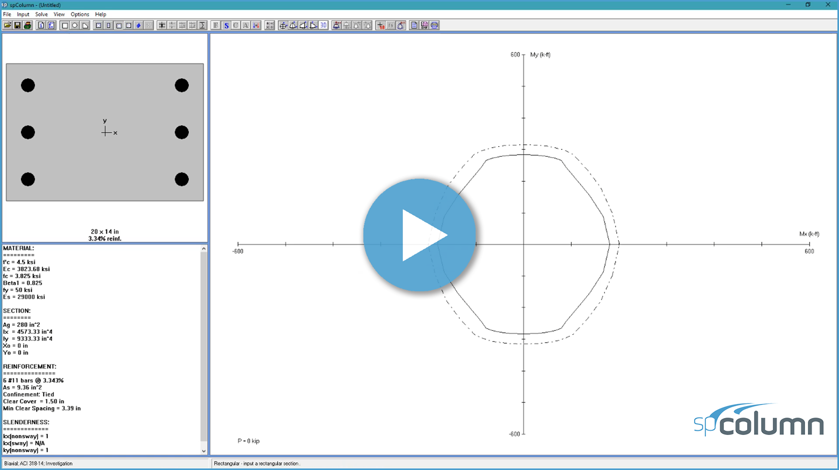Click the 'Ec = 3823.68 ksi' value

(27, 269)
